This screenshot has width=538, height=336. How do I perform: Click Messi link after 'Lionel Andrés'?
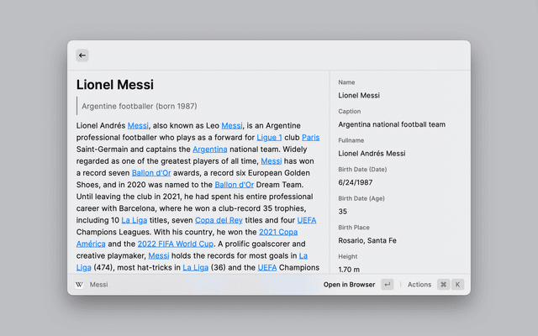pos(138,125)
